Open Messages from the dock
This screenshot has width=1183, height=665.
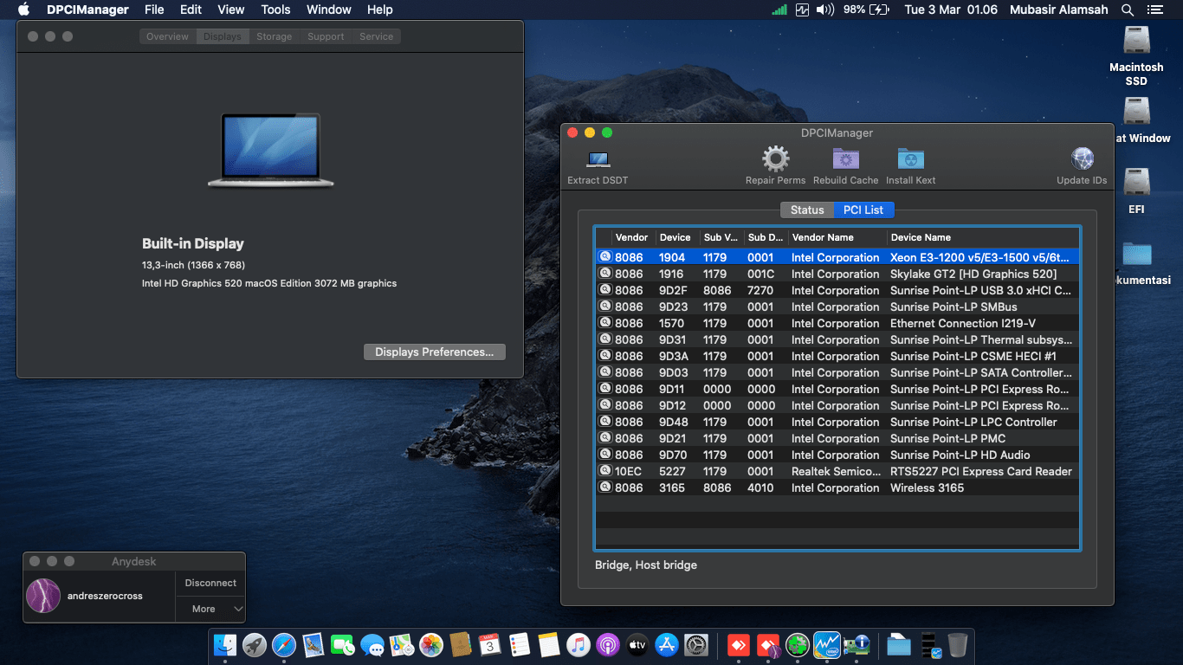[x=372, y=645]
